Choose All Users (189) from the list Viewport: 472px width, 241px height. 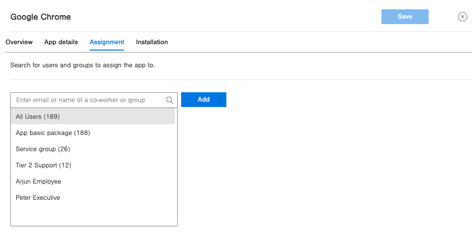tap(93, 116)
